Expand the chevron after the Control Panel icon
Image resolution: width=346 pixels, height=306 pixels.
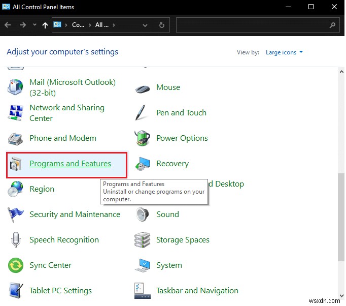pyautogui.click(x=66, y=25)
